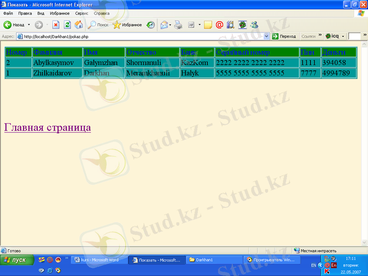Edit page with Word icon
Viewport: 368px width, 276px height.
(x=191, y=25)
